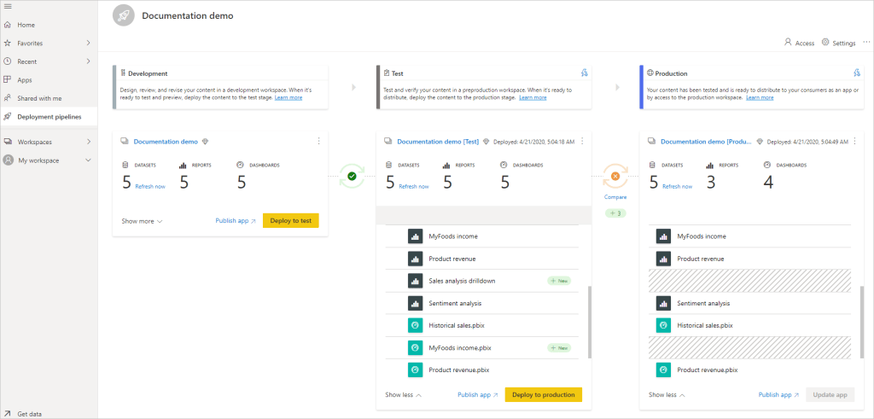The width and height of the screenshot is (874, 419).
Task: Open the Access person icon
Action: (788, 43)
